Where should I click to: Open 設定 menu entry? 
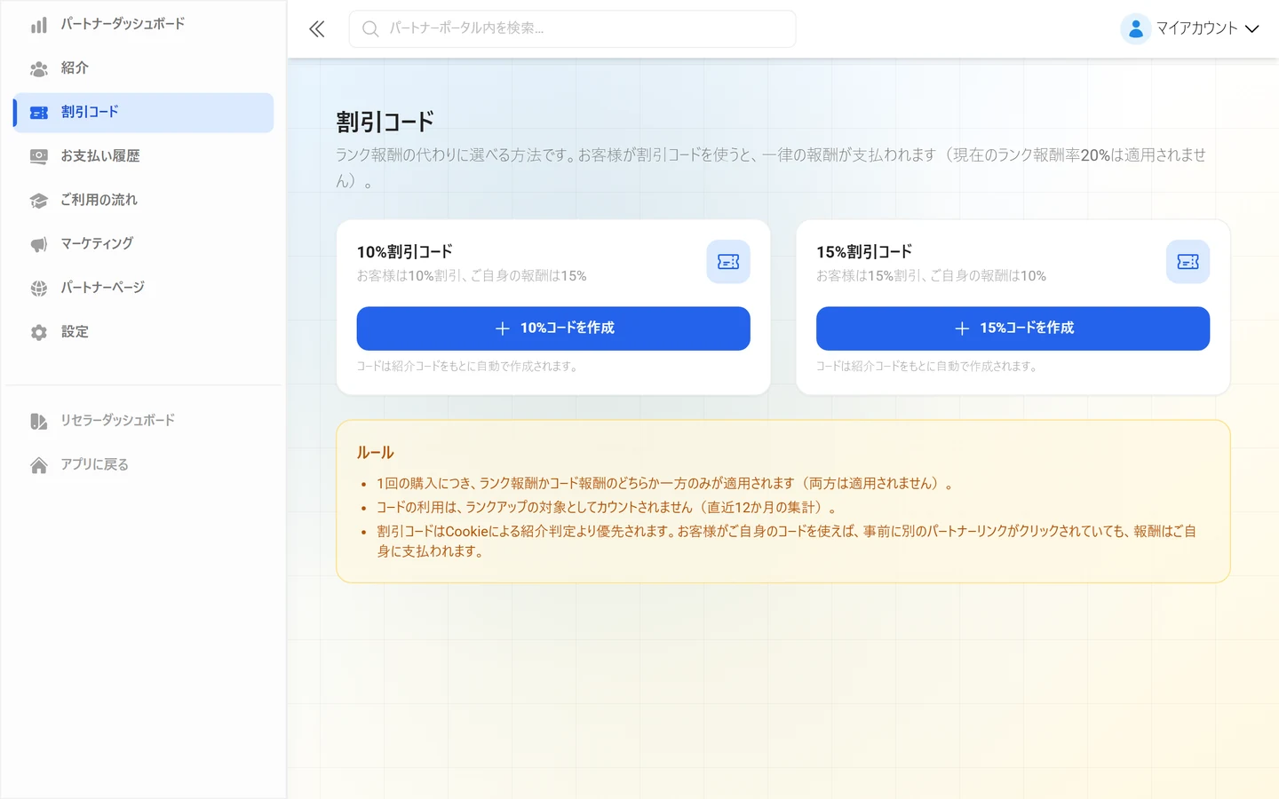point(143,332)
